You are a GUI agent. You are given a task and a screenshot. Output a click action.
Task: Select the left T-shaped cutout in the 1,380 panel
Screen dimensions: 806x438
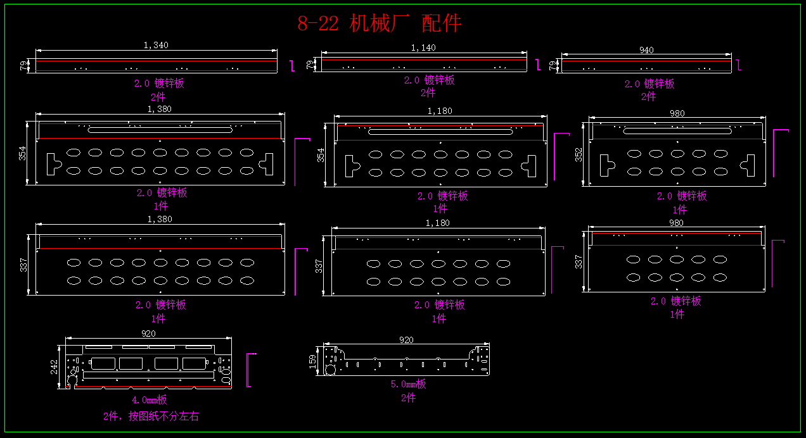[x=53, y=163]
